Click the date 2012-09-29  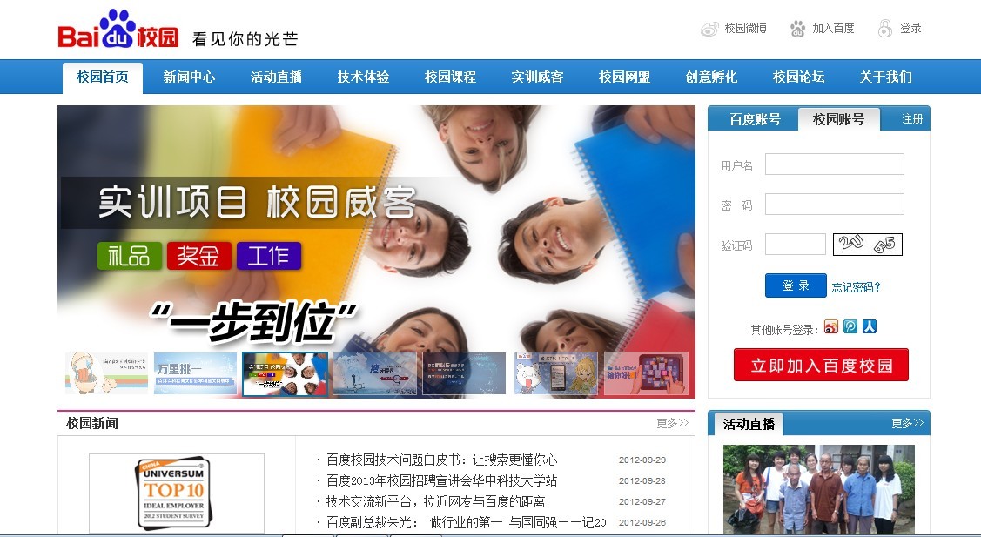[642, 460]
